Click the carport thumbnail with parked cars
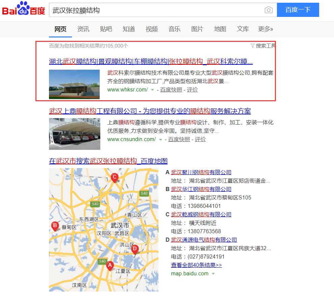The image size is (334, 297). coord(74,134)
